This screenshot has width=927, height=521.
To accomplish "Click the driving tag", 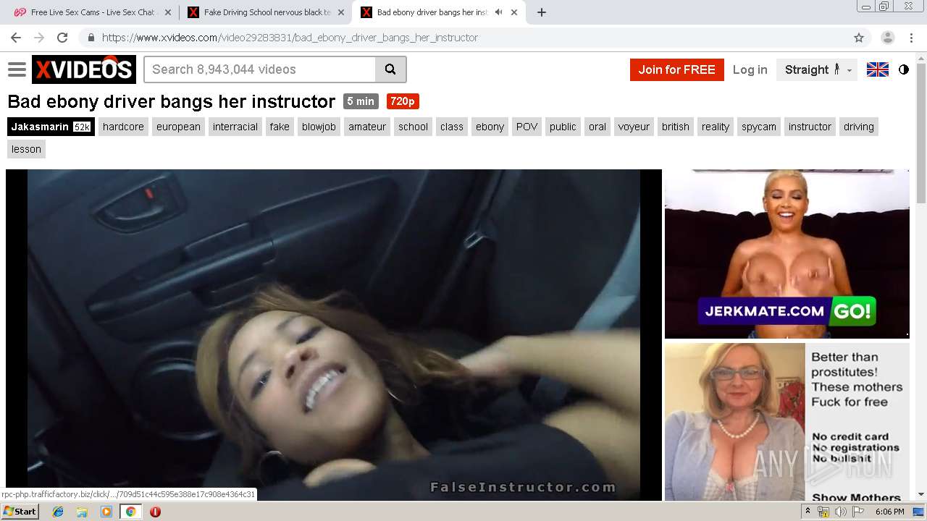I will [x=859, y=127].
